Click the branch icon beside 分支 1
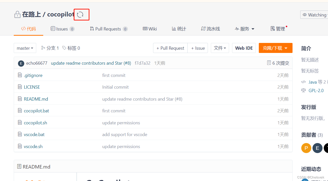This screenshot has height=181, width=328. 43,48
